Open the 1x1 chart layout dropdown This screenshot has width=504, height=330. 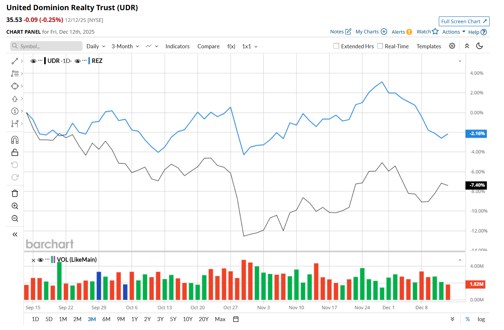tap(249, 46)
